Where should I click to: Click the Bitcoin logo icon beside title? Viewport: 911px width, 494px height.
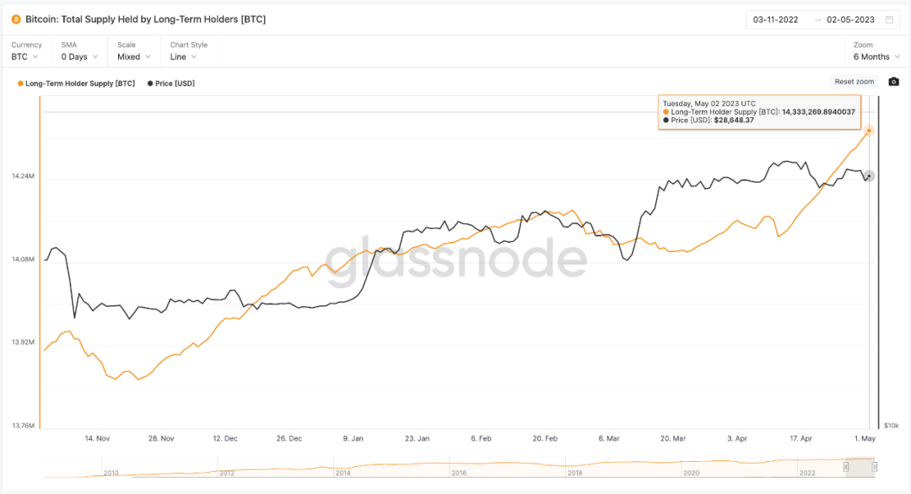tap(16, 19)
